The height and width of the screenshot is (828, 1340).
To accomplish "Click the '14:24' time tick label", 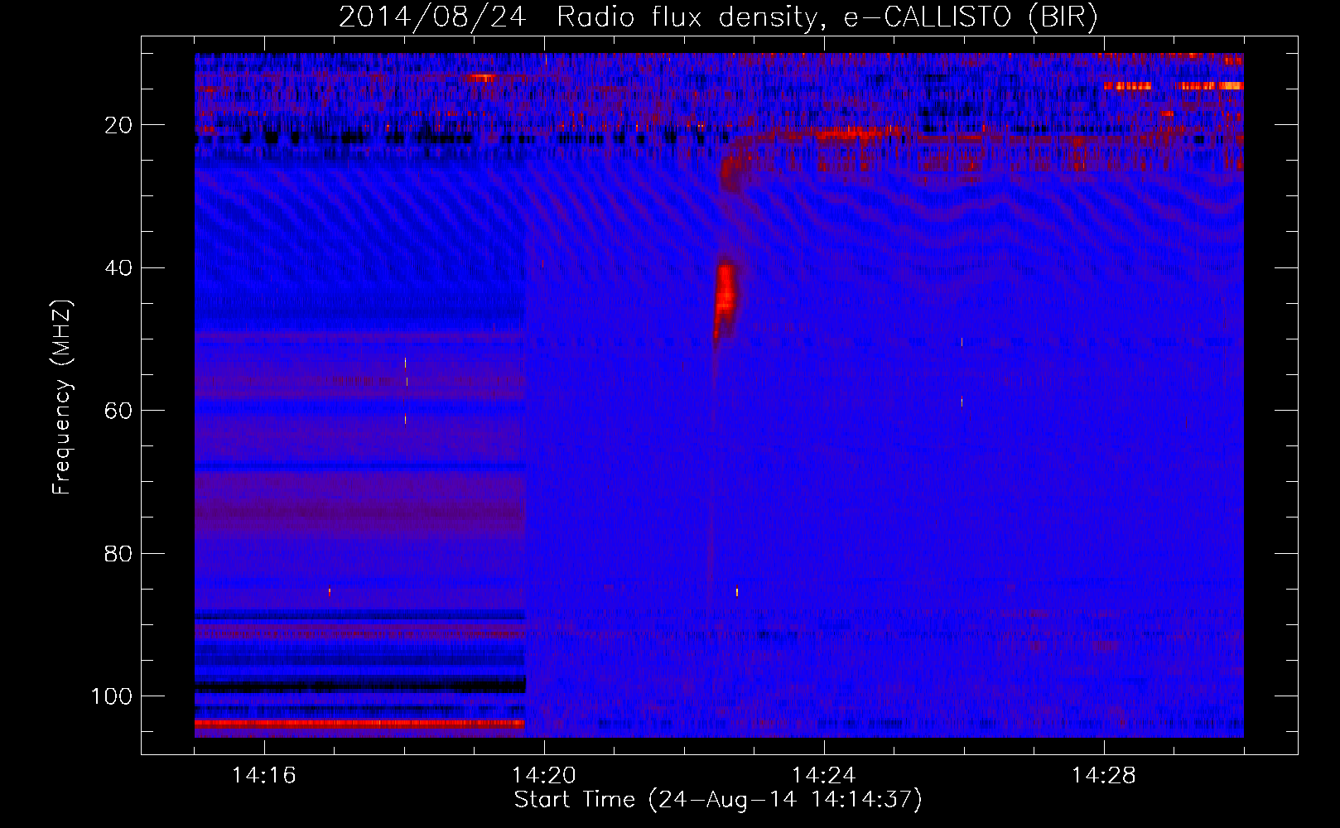I will tap(823, 776).
